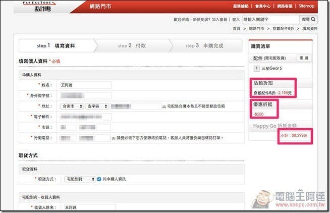Toggle 同申購人資訊 checkbox
This screenshot has width=330, height=213.
click(x=99, y=179)
